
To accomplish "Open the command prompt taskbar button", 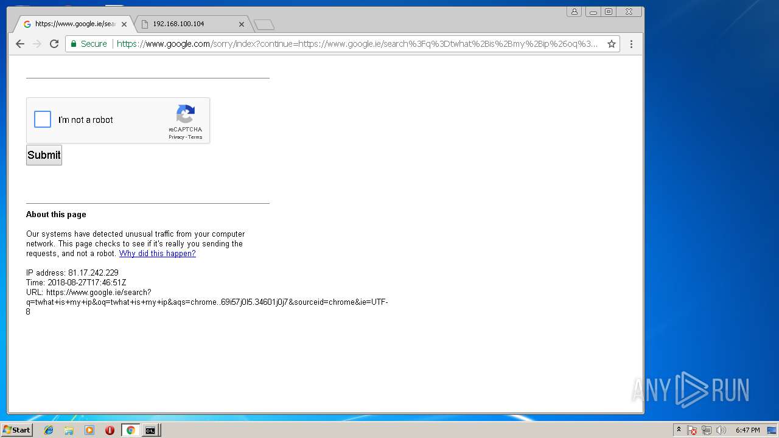I will click(150, 430).
